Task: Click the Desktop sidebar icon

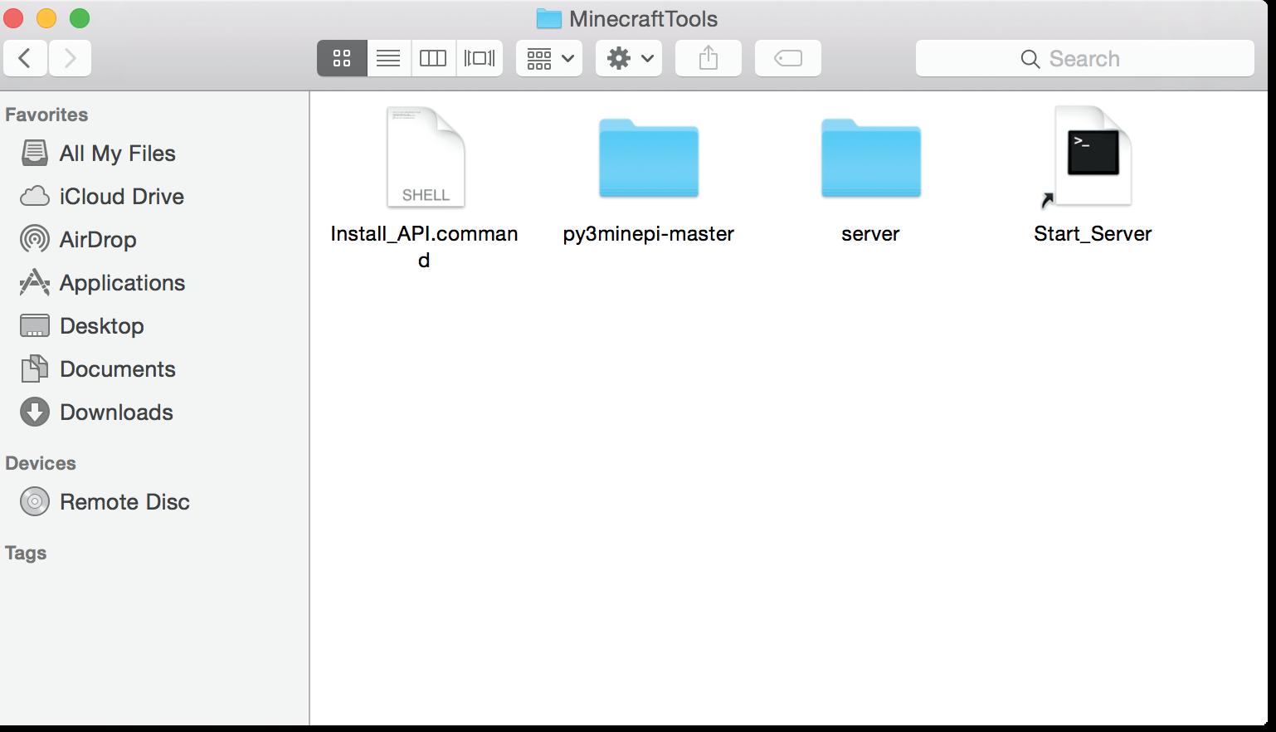Action: (x=34, y=325)
